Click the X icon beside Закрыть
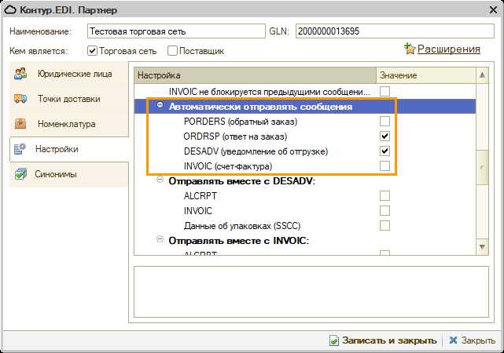Screen dimensions: 504x353 tap(453, 340)
